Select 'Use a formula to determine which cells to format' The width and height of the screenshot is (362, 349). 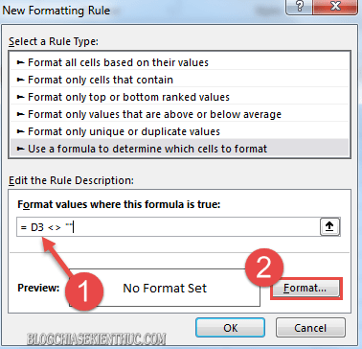[179, 149]
